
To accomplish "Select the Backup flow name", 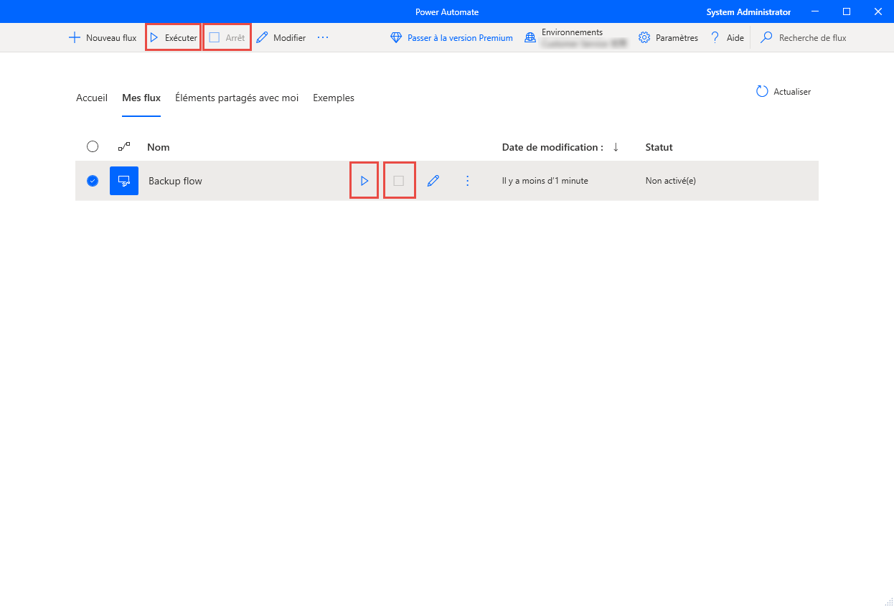I will (175, 181).
